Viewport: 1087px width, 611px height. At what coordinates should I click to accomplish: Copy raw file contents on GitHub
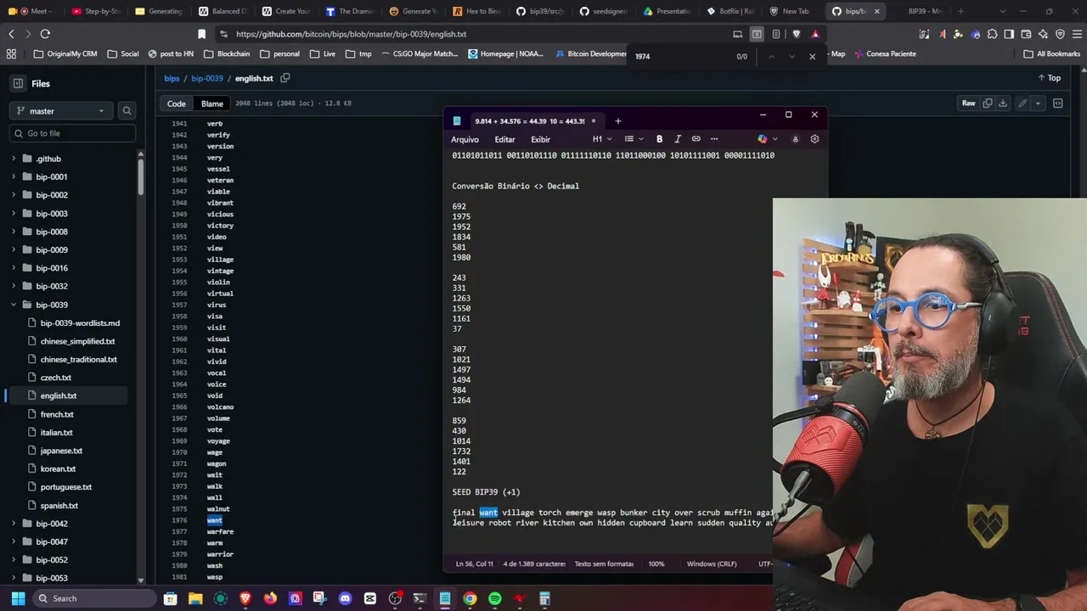point(988,104)
